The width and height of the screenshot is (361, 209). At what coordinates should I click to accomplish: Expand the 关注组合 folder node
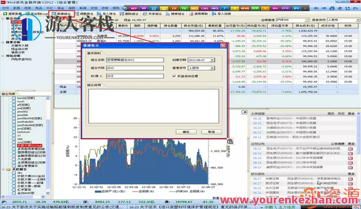(x=3, y=169)
